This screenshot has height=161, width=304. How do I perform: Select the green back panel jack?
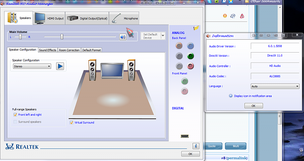191,56
